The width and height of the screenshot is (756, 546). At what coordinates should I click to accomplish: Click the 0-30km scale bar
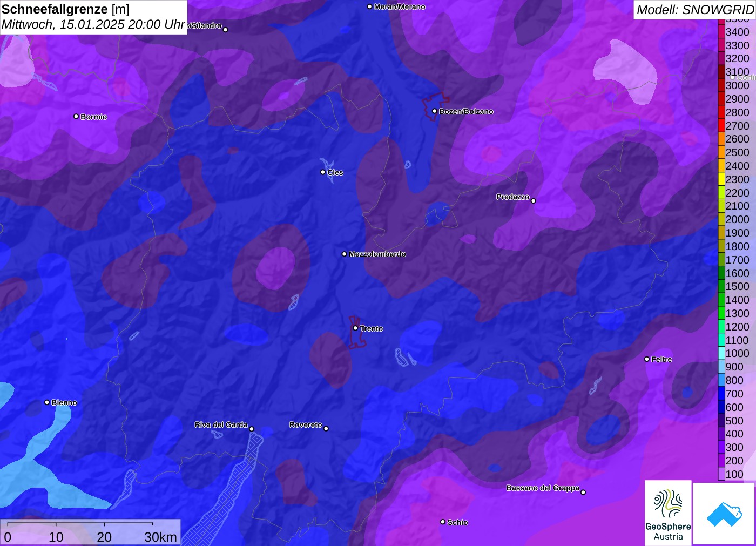coord(90,532)
